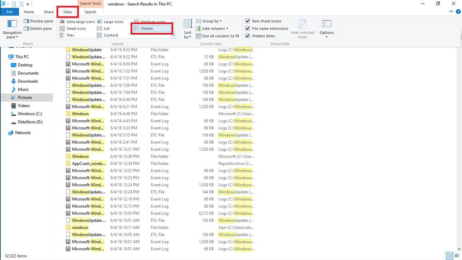Toggle File name extensions checkbox

[248, 29]
